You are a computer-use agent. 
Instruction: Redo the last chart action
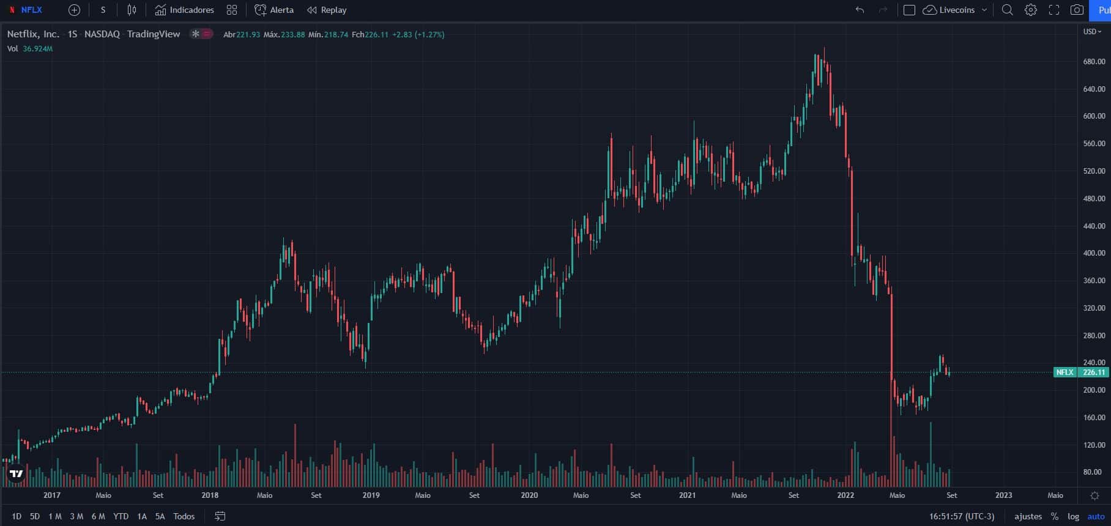(x=883, y=10)
